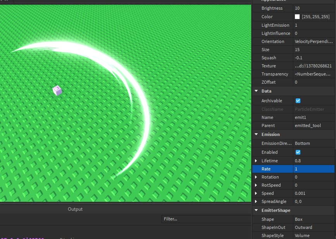Collapse the Data section
336x239 pixels.
[256, 91]
